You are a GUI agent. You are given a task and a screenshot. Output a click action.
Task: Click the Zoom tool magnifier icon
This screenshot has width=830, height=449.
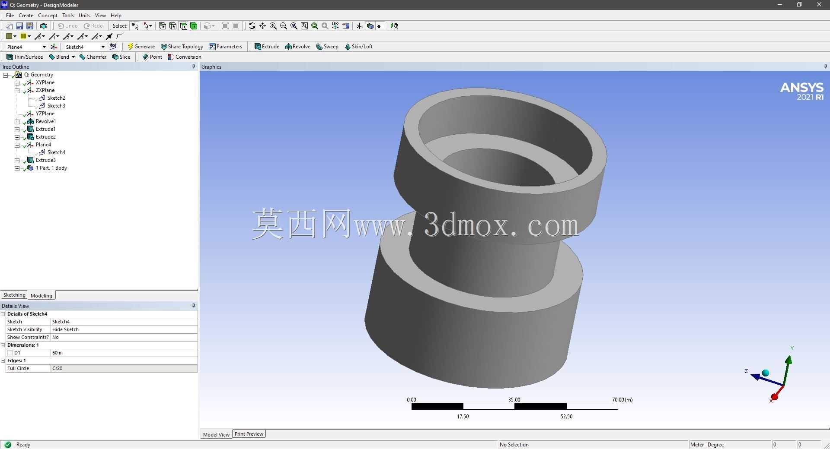tap(273, 26)
